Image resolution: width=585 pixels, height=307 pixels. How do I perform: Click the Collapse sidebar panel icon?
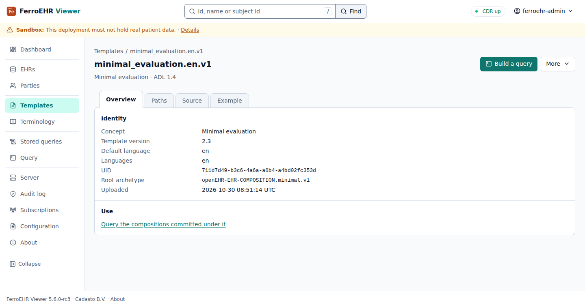(13, 264)
